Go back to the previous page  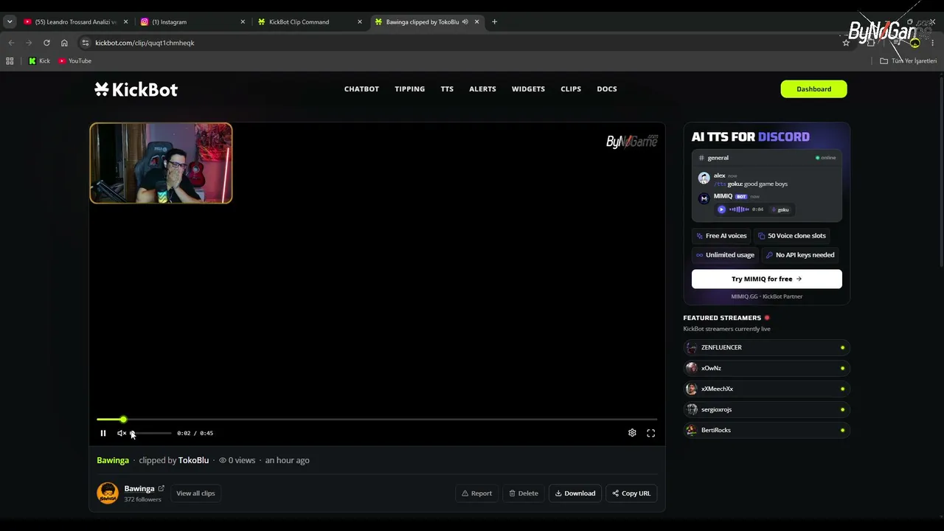coord(11,43)
